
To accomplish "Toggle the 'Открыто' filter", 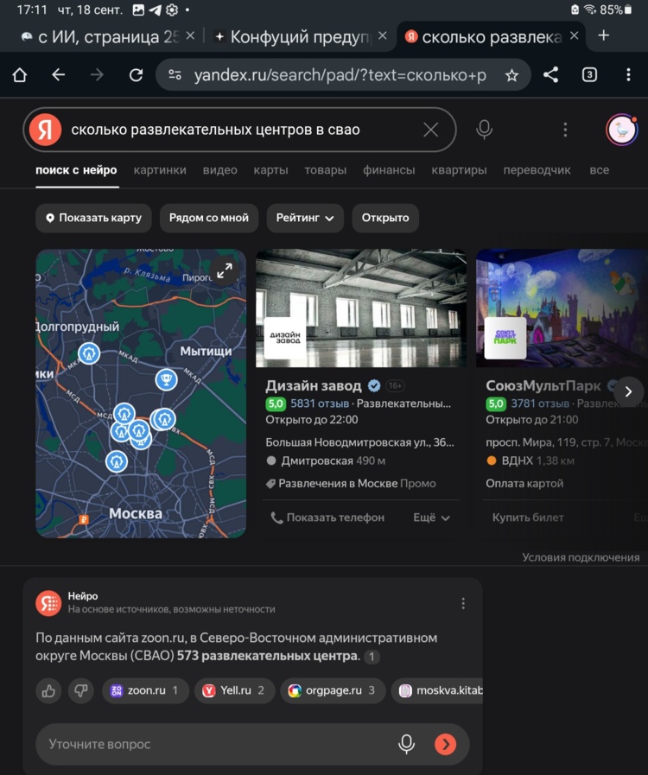I will (385, 218).
